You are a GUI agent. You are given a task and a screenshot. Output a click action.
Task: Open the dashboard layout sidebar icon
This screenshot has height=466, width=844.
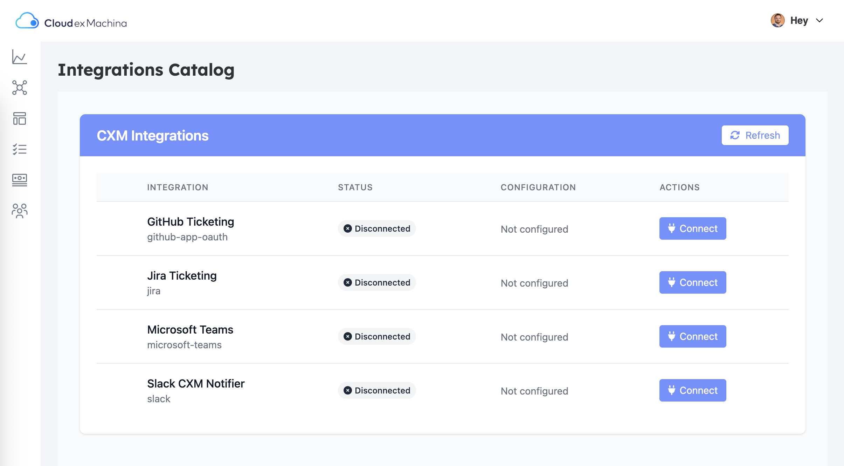[x=20, y=118]
